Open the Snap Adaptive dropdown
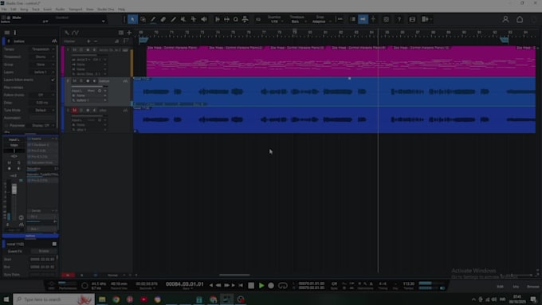Image resolution: width=542 pixels, height=305 pixels. pyautogui.click(x=321, y=22)
